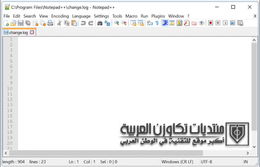Click the horizontal scrollbar left arrow
This screenshot has height=167, width=260.
click(x=6, y=153)
